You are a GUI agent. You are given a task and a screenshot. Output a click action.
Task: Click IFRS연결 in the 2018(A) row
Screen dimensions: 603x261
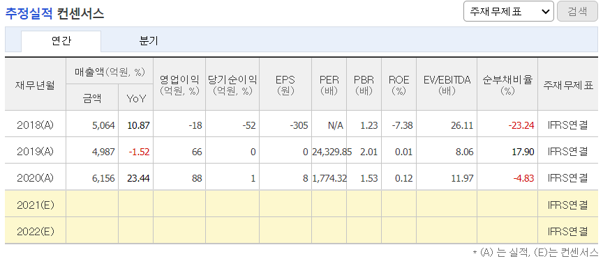pos(568,125)
